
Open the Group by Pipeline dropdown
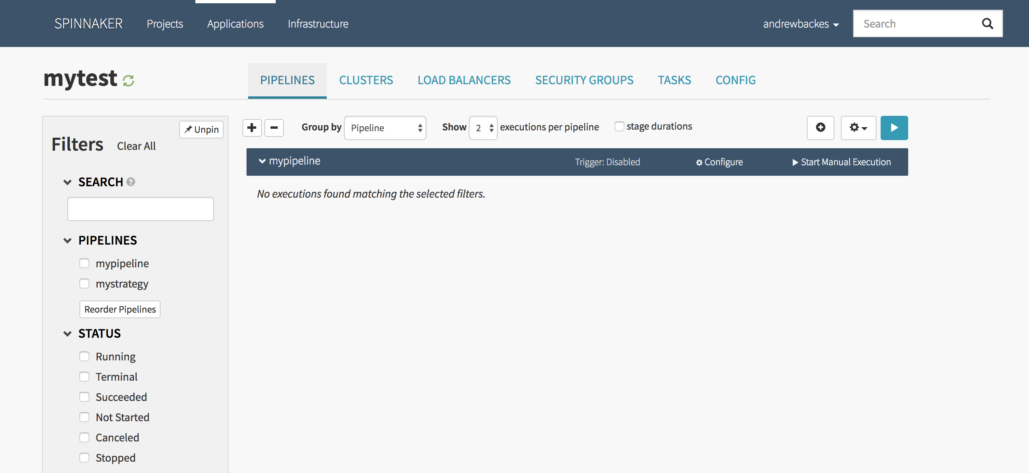click(x=385, y=128)
